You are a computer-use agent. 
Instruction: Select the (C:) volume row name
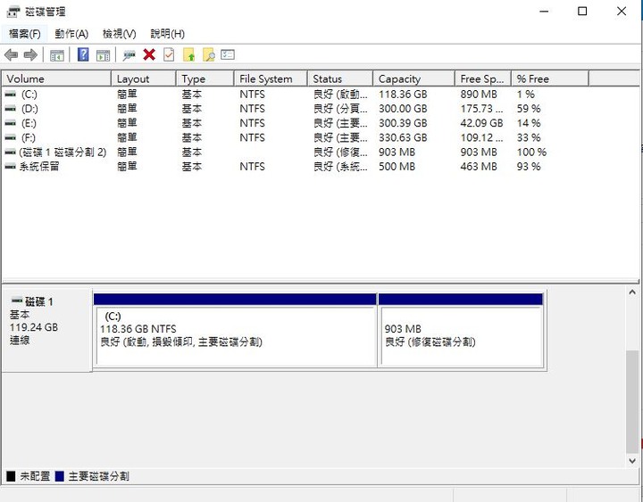(x=29, y=95)
